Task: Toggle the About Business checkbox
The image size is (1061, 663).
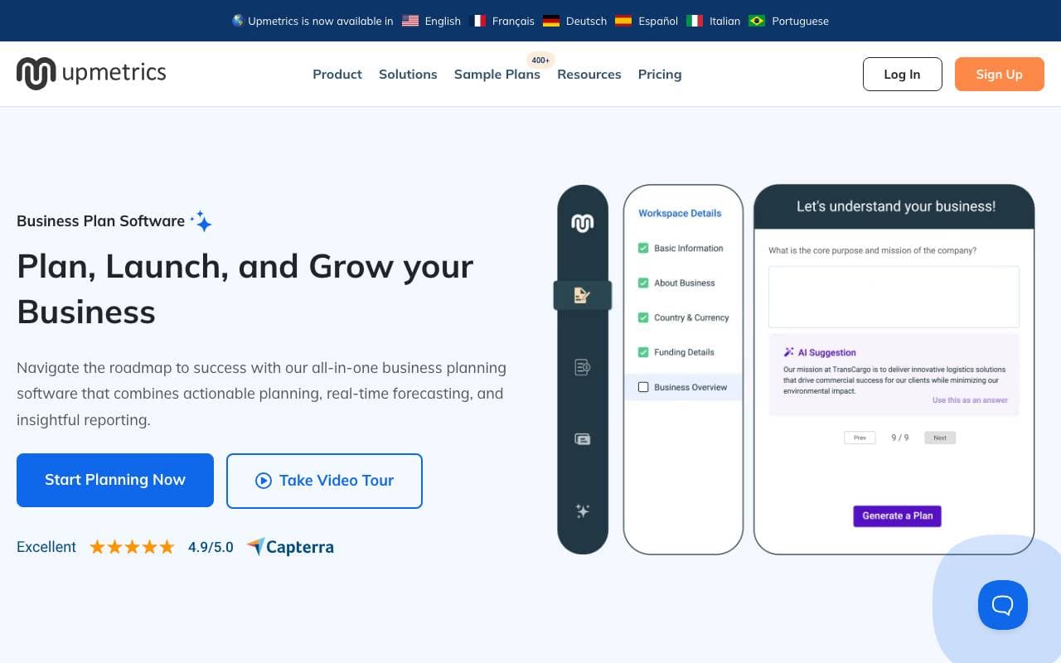Action: coord(643,283)
